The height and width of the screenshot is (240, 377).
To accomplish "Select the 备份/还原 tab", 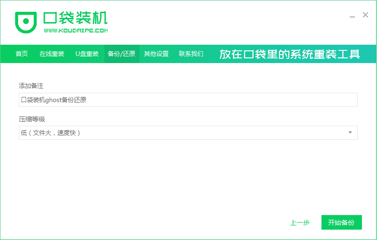I will [121, 54].
